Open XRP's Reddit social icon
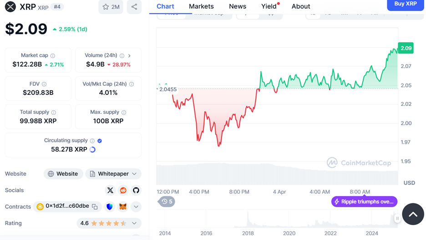The width and height of the screenshot is (426, 240). click(x=123, y=190)
